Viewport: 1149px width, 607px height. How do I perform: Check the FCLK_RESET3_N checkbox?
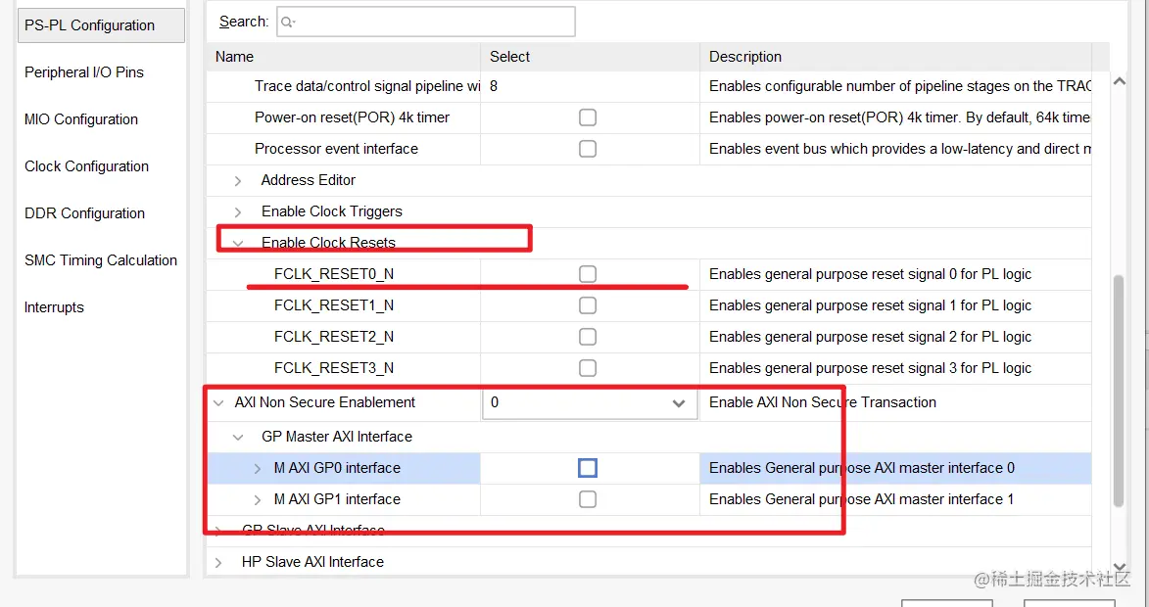coord(588,367)
